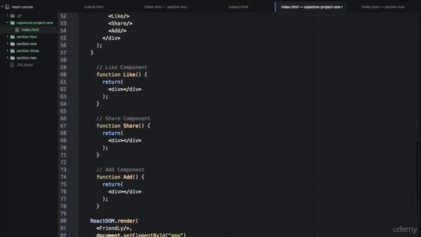Click the '// Share Component' comment

tap(123, 118)
